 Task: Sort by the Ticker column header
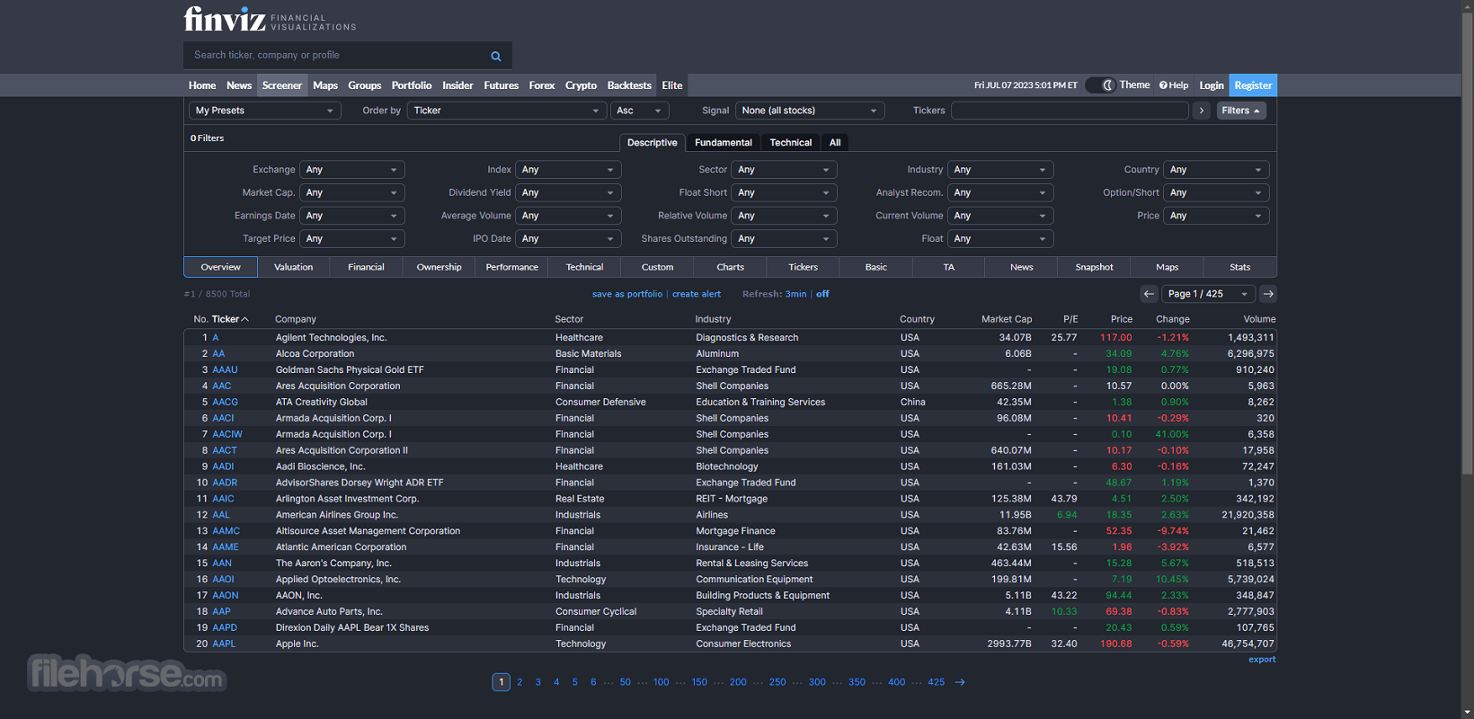click(230, 319)
